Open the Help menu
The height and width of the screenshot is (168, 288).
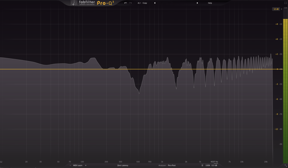[210, 3]
